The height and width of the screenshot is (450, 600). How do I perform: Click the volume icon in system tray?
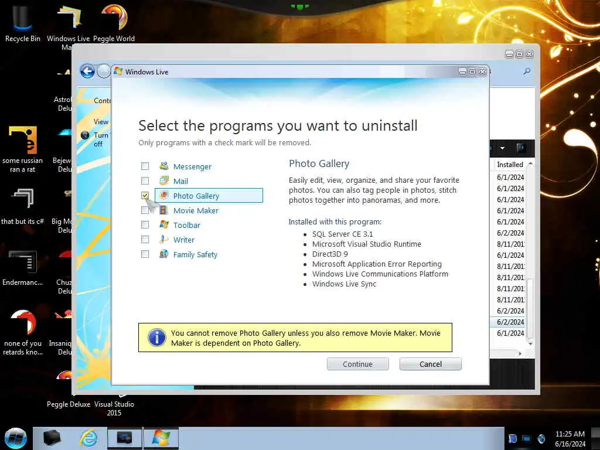(541, 438)
